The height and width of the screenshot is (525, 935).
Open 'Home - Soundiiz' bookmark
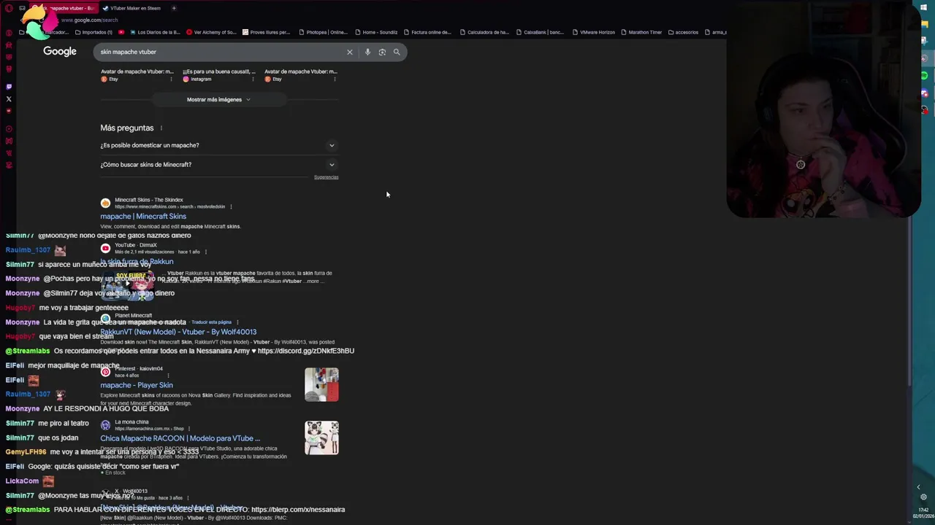(376, 32)
